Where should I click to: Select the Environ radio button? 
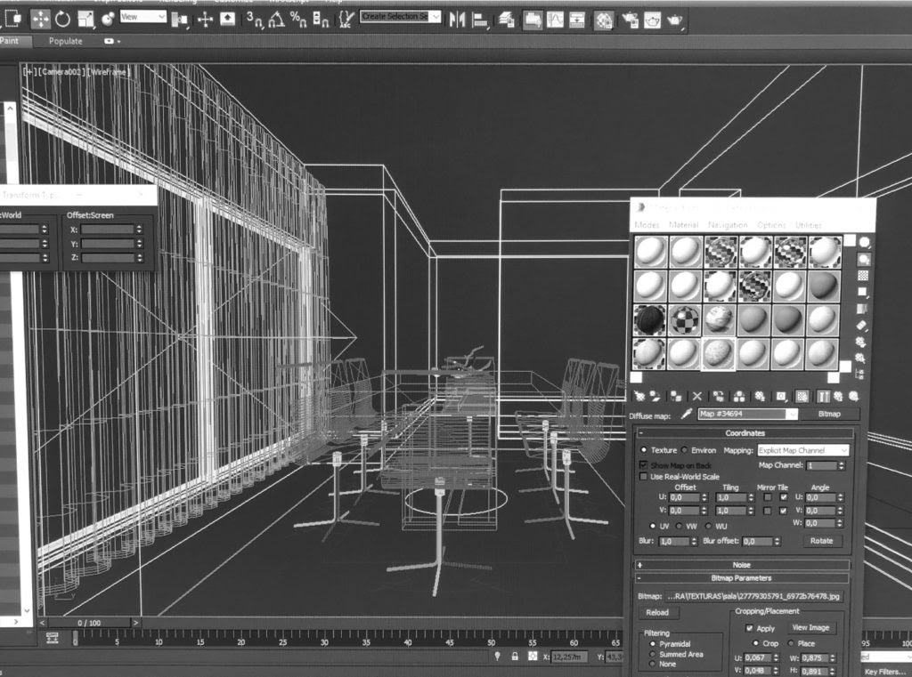click(684, 450)
